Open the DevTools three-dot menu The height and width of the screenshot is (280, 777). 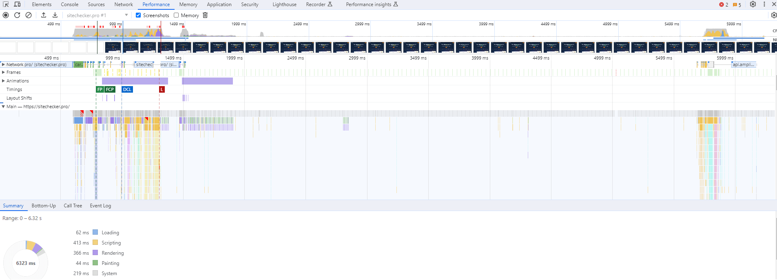[x=764, y=4]
